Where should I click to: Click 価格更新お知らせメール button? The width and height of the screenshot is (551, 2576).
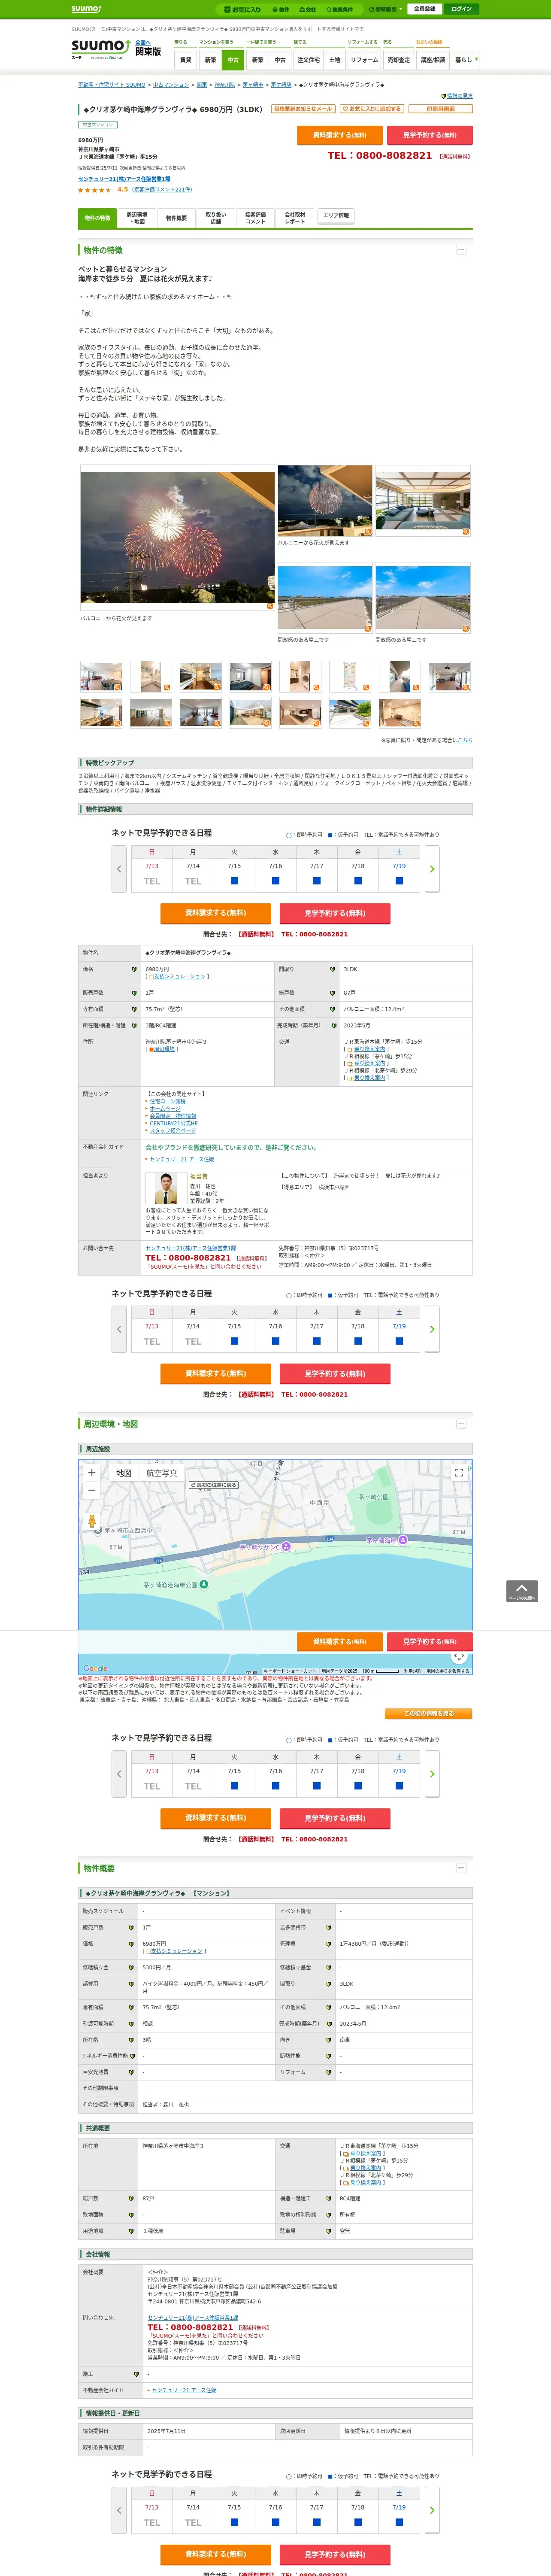pos(303,109)
